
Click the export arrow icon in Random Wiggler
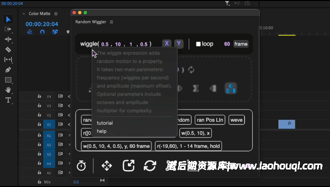coord(128,165)
